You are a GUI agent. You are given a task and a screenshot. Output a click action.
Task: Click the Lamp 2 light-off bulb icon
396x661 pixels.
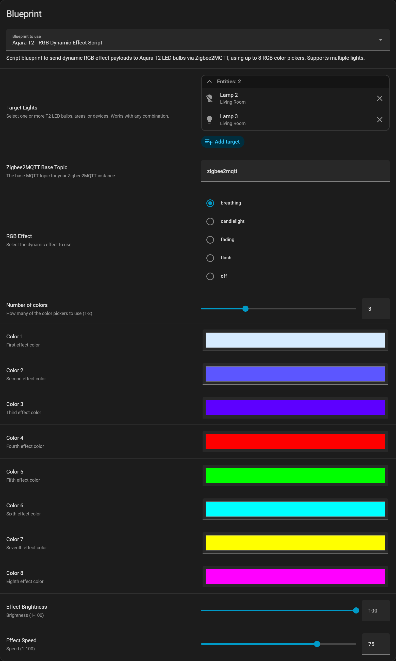coord(209,98)
